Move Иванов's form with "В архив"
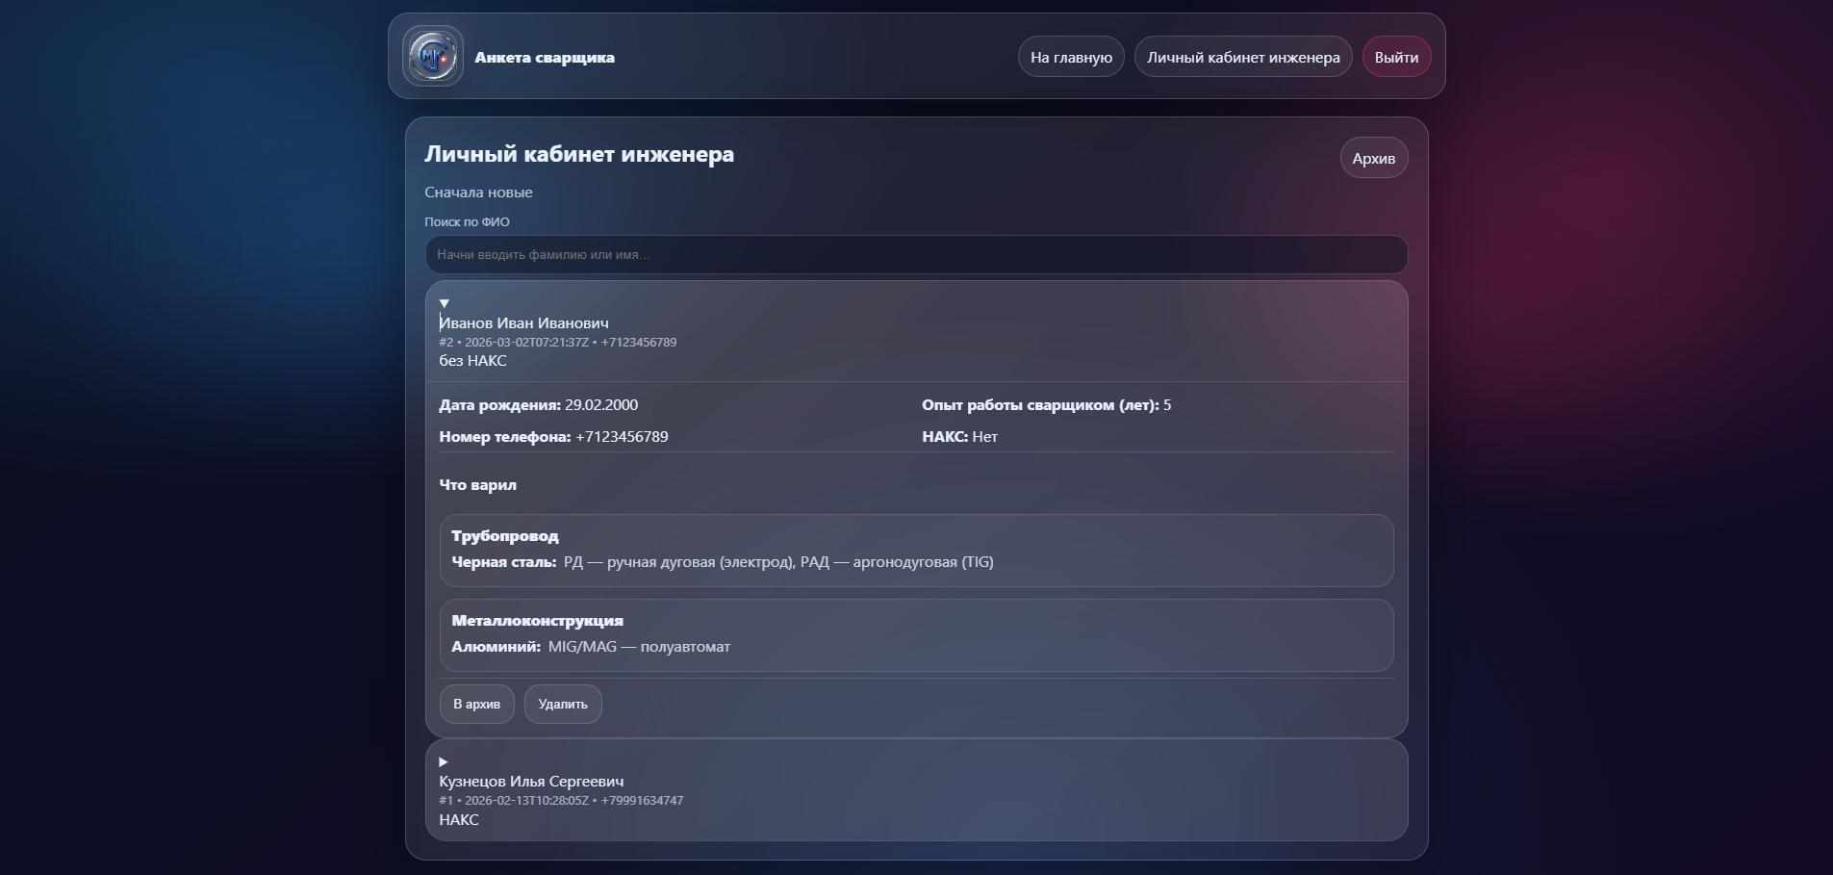The image size is (1833, 875). pyautogui.click(x=476, y=705)
